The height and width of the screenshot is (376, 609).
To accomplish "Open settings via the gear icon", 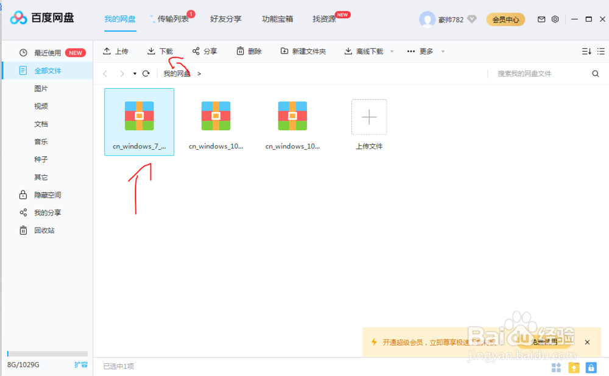I will pos(555,19).
